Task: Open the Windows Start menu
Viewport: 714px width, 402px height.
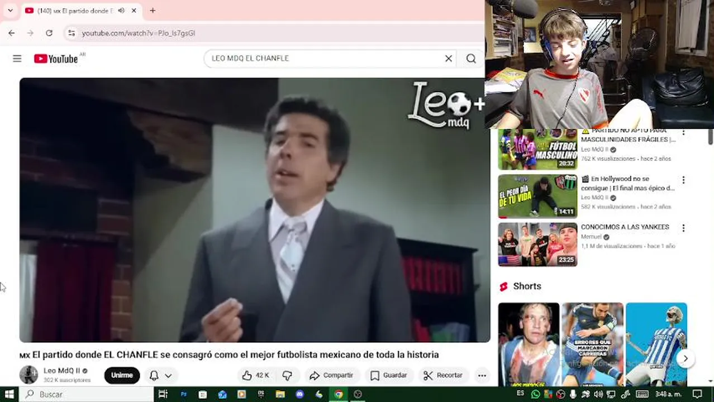Action: (x=9, y=394)
